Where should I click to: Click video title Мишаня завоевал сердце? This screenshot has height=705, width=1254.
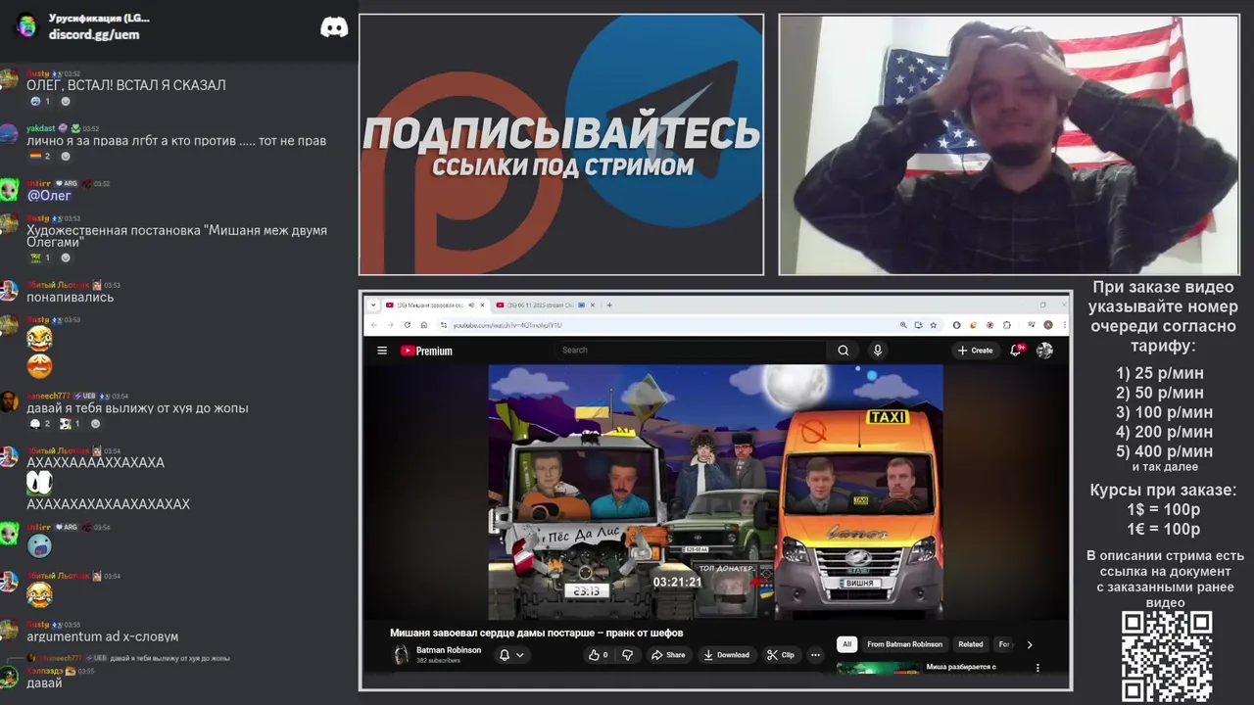(537, 633)
